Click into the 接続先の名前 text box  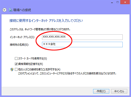82,44
